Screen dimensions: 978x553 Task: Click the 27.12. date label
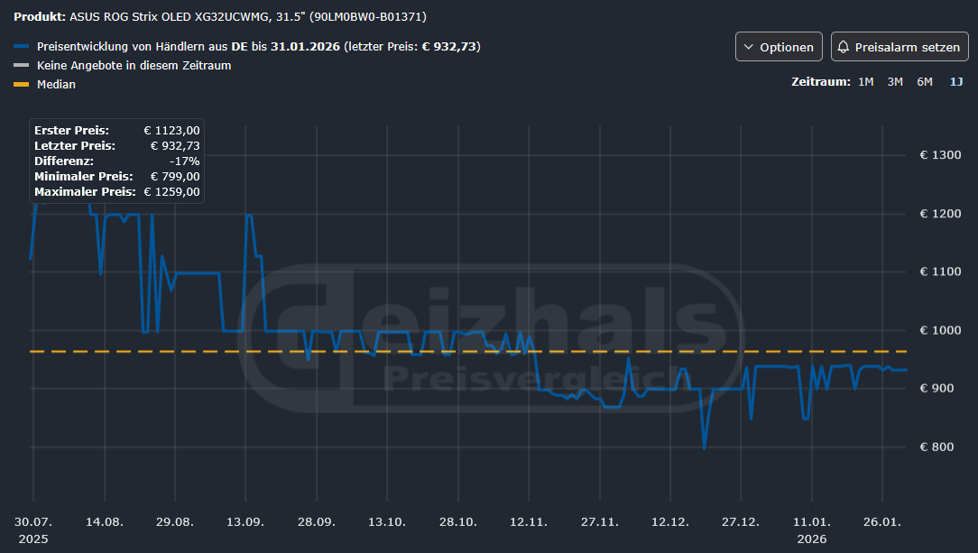(741, 521)
